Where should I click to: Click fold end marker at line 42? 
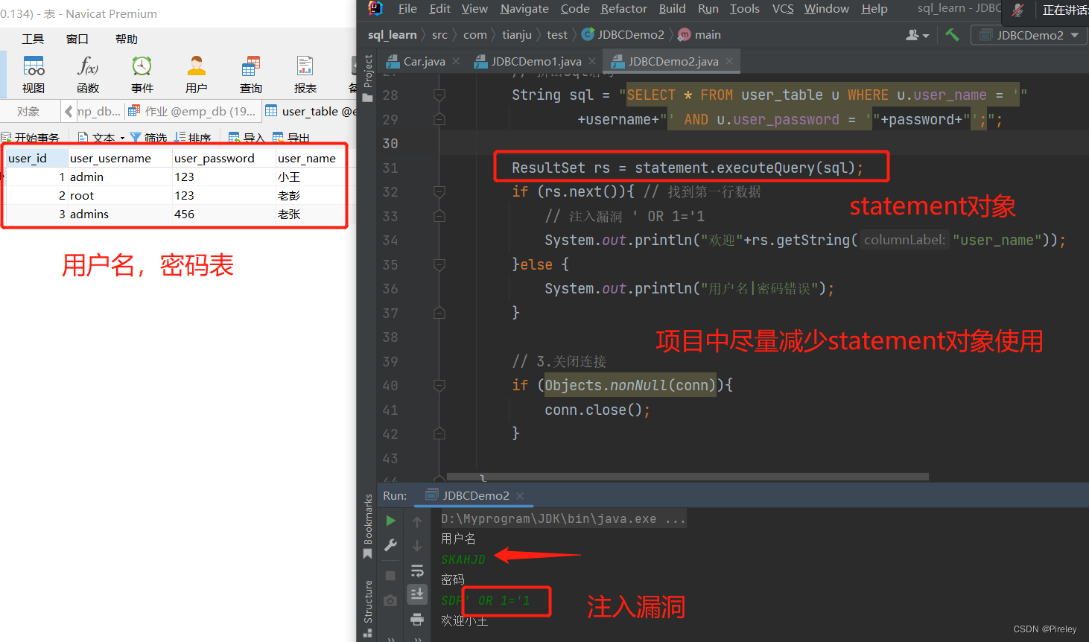[x=439, y=433]
